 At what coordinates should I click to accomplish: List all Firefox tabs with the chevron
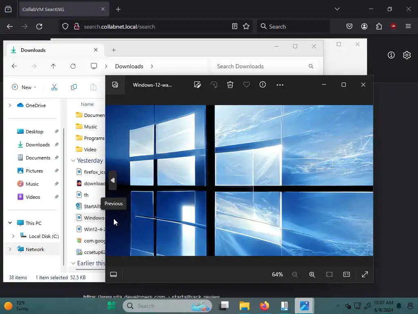coord(337,9)
